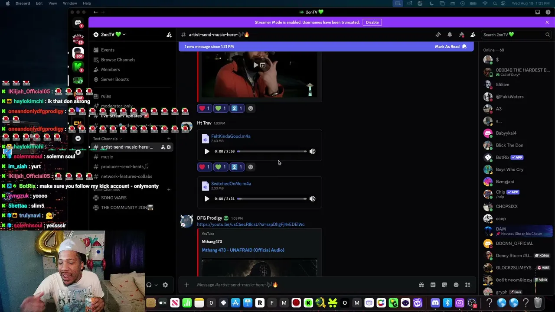This screenshot has height=312, width=555.
Task: Open the SwitchedOnMe.m4a file link
Action: (231, 184)
